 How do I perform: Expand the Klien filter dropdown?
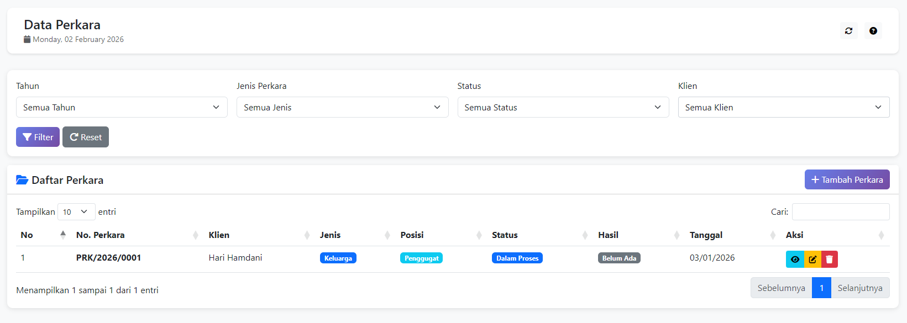(784, 107)
